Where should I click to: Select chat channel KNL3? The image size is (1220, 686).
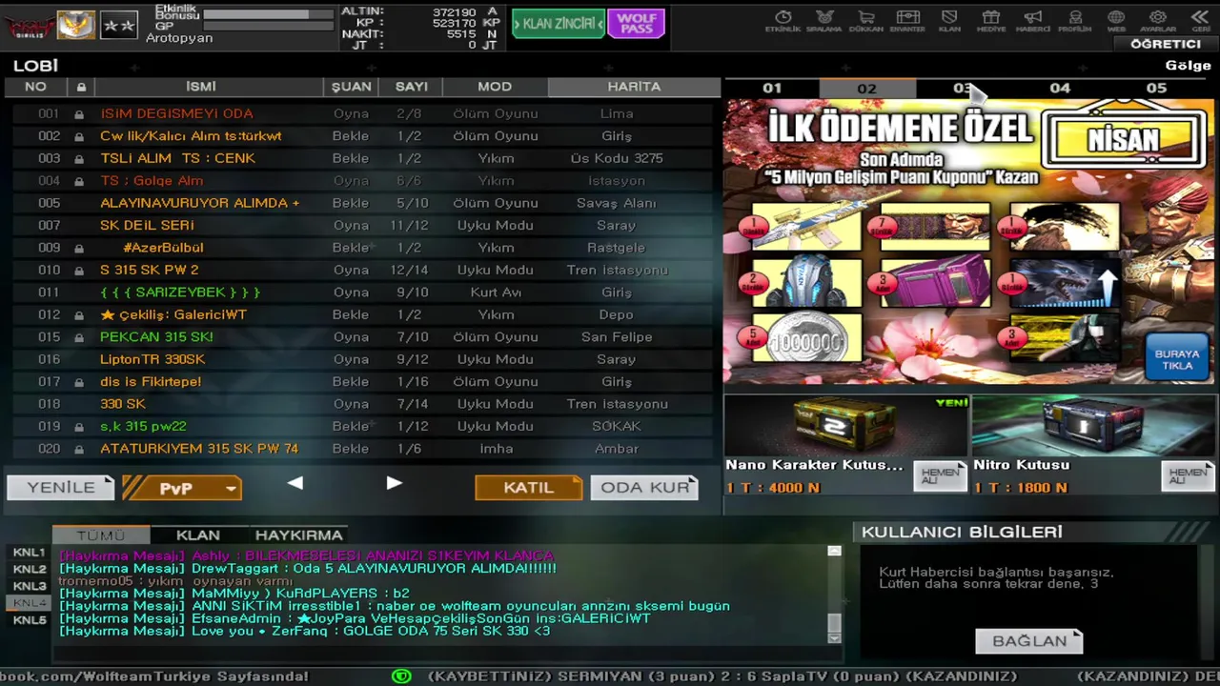point(29,586)
